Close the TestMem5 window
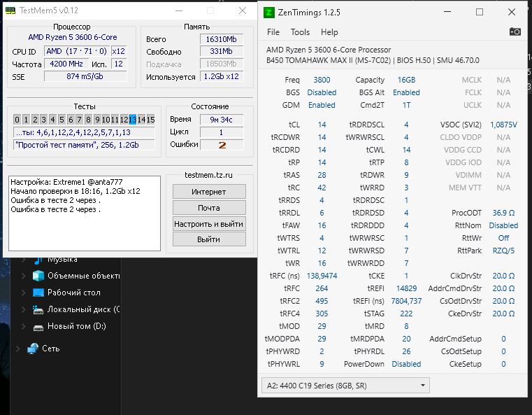Screen dimensions: 532x415 pyautogui.click(x=243, y=10)
